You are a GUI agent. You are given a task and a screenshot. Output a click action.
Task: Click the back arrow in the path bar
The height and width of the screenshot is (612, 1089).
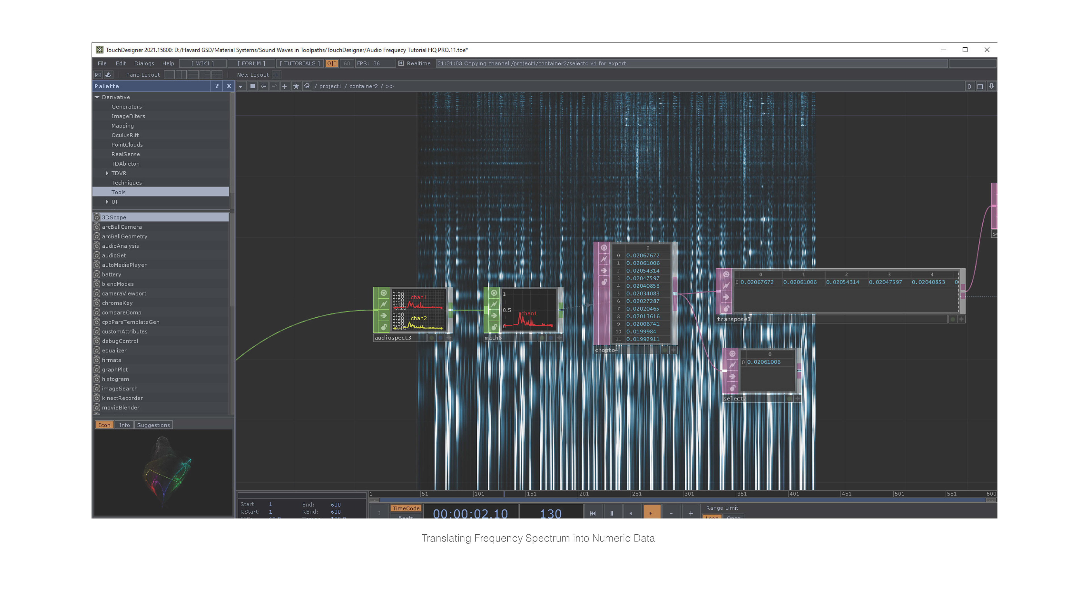click(x=263, y=86)
